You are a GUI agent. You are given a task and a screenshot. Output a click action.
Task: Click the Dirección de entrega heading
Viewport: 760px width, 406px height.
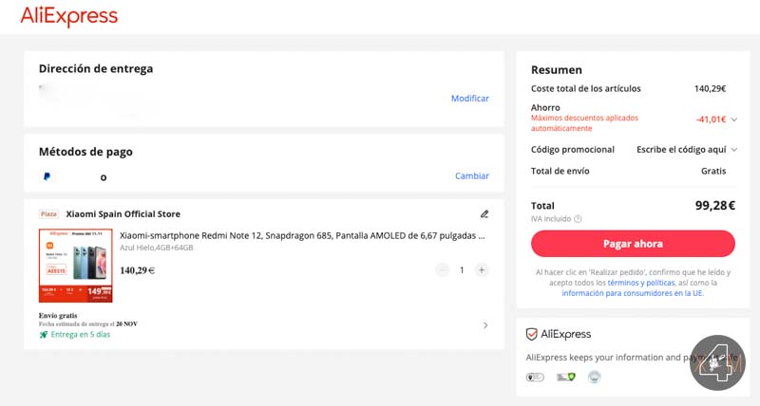pos(96,68)
